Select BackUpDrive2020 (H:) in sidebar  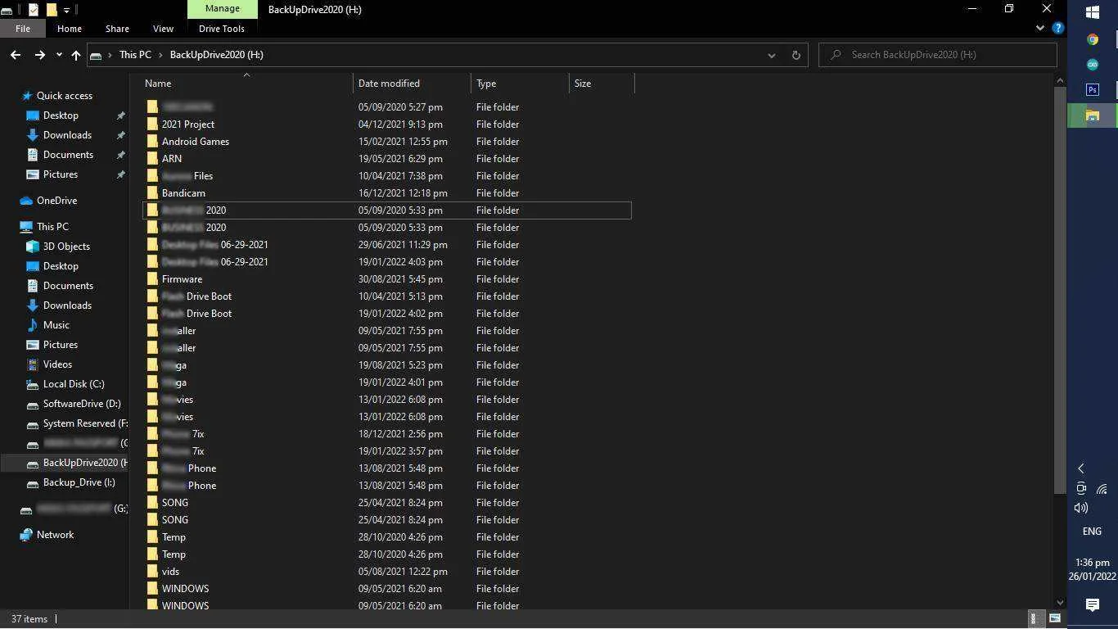tap(85, 463)
